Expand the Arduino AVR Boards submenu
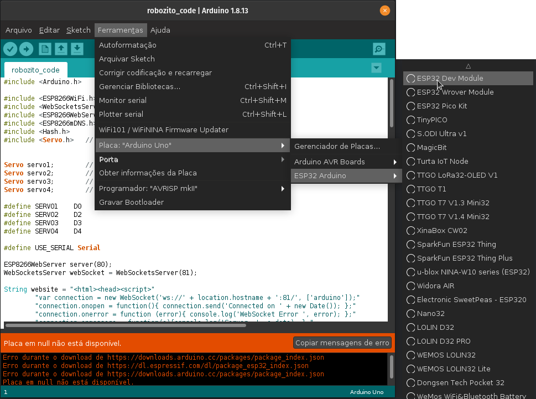The height and width of the screenshot is (399, 536). click(x=346, y=162)
